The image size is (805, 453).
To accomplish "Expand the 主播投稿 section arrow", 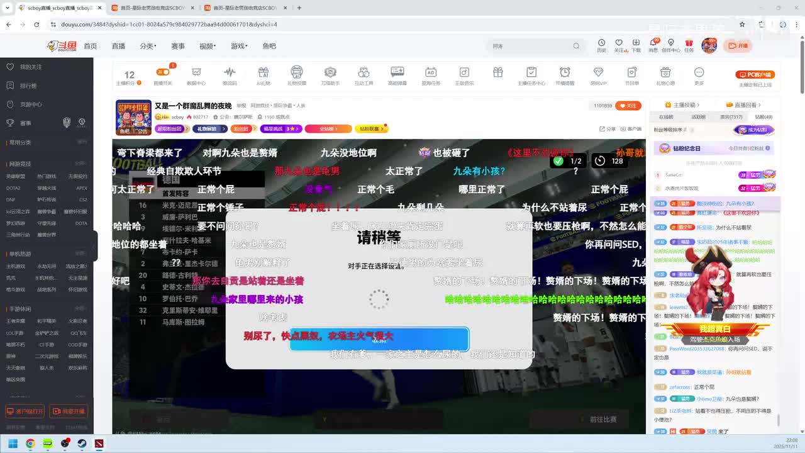I will 698,105.
